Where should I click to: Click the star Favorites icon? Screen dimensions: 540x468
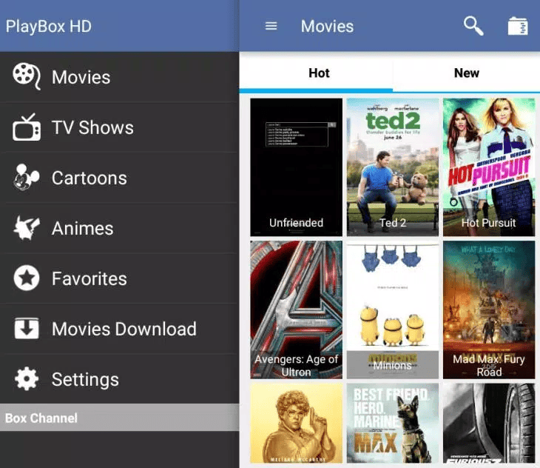[x=27, y=278]
